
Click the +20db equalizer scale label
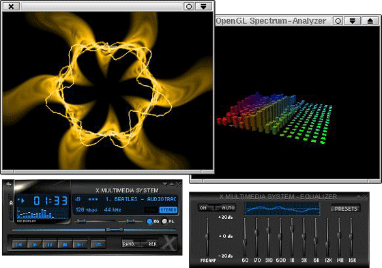pyautogui.click(x=226, y=218)
